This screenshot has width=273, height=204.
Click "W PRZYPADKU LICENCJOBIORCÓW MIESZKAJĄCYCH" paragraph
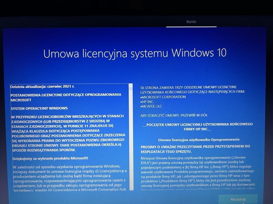coord(68,133)
